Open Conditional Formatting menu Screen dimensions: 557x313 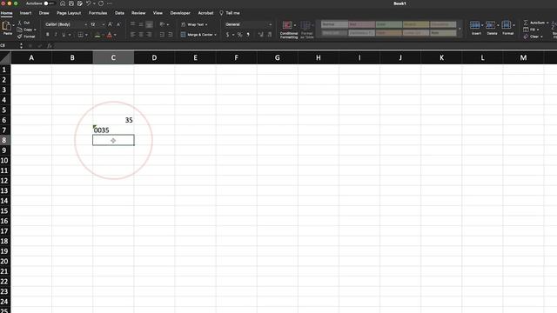[289, 30]
